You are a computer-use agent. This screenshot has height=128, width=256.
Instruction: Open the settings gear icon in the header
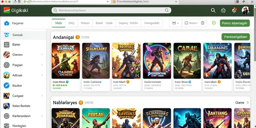tap(223, 10)
